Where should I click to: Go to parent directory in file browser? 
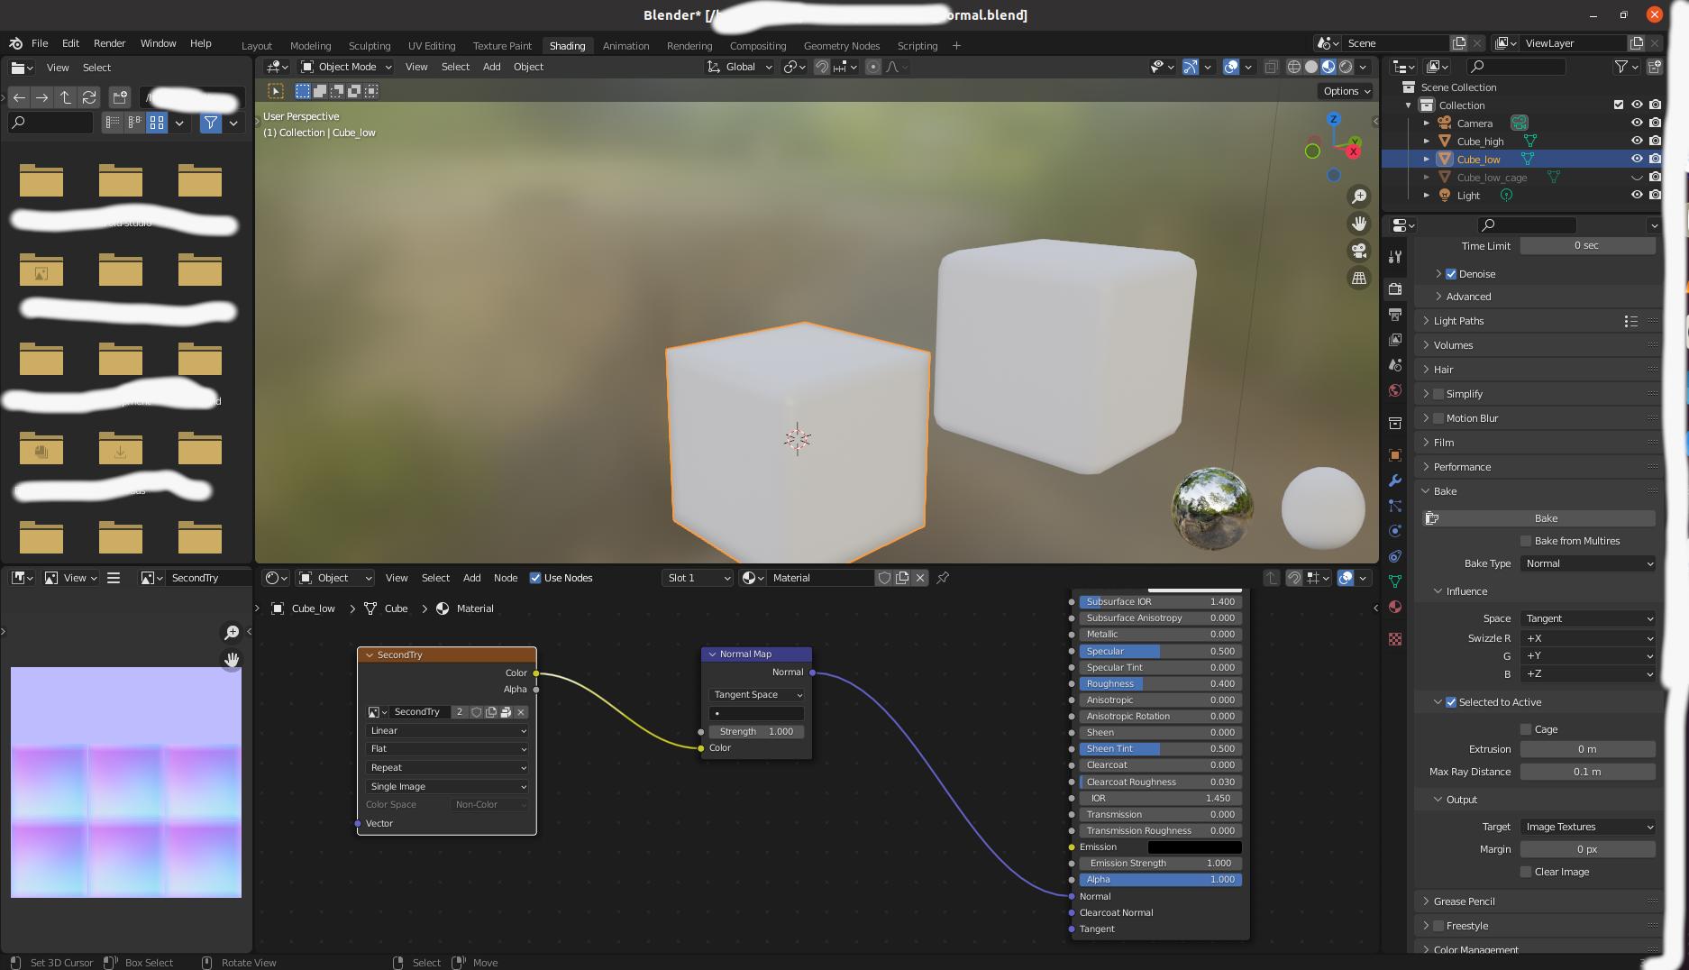65,97
